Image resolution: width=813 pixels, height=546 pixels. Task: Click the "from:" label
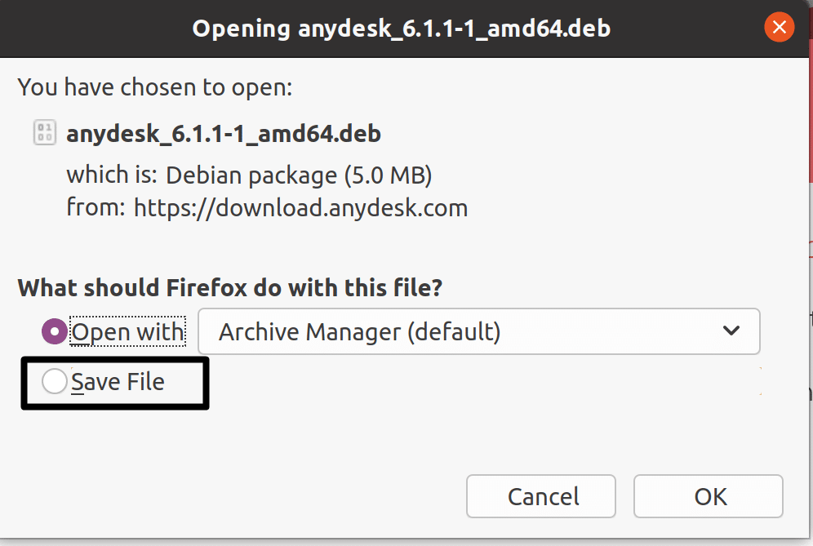click(x=96, y=207)
